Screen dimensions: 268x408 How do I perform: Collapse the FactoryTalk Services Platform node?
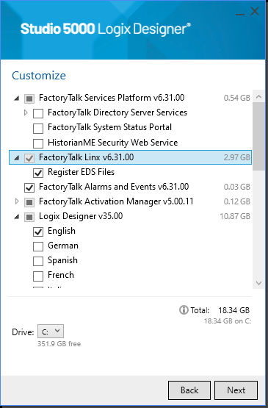pyautogui.click(x=17, y=99)
